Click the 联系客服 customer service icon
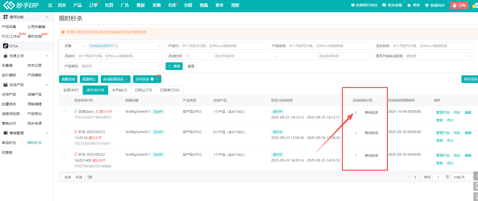This screenshot has height=201, width=478. [x=384, y=5]
